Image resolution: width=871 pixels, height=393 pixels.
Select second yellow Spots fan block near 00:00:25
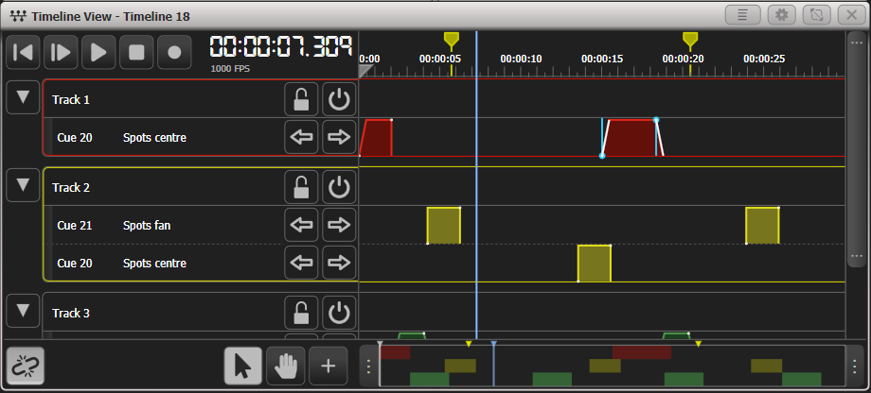click(x=762, y=226)
